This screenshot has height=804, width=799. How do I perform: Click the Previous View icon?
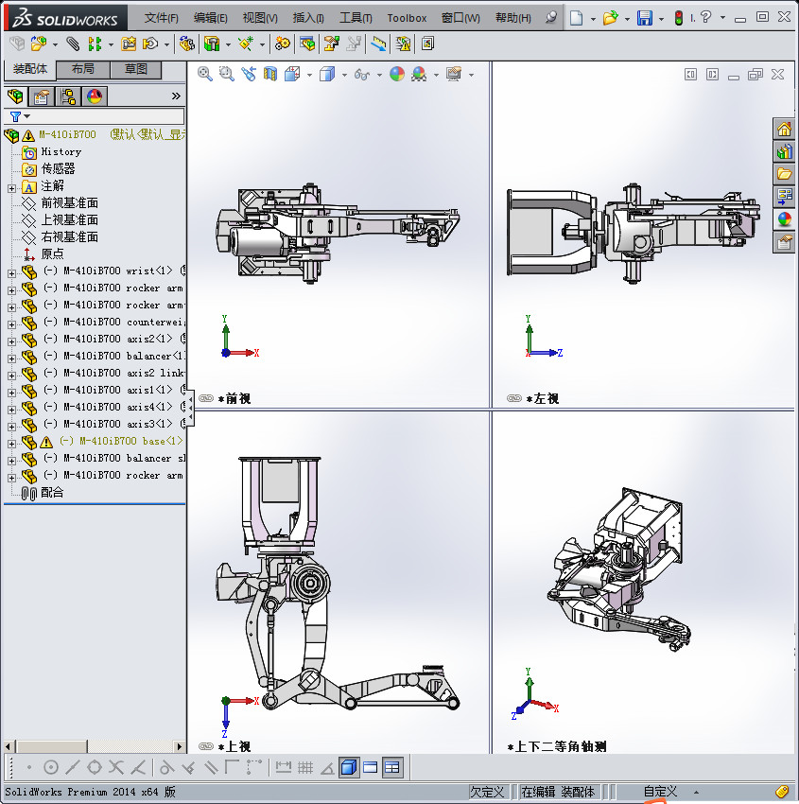click(x=249, y=75)
